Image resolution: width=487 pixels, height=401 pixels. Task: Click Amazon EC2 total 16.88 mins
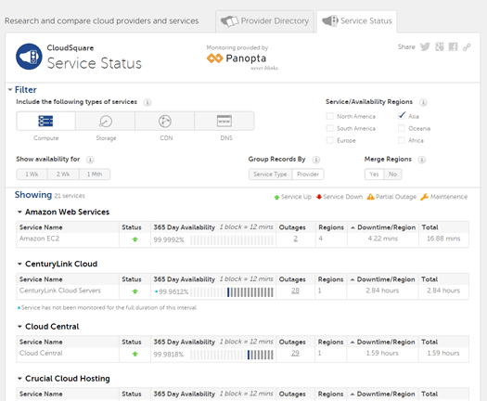click(x=443, y=239)
